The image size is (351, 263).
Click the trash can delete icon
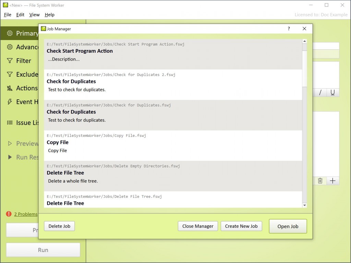click(x=320, y=181)
